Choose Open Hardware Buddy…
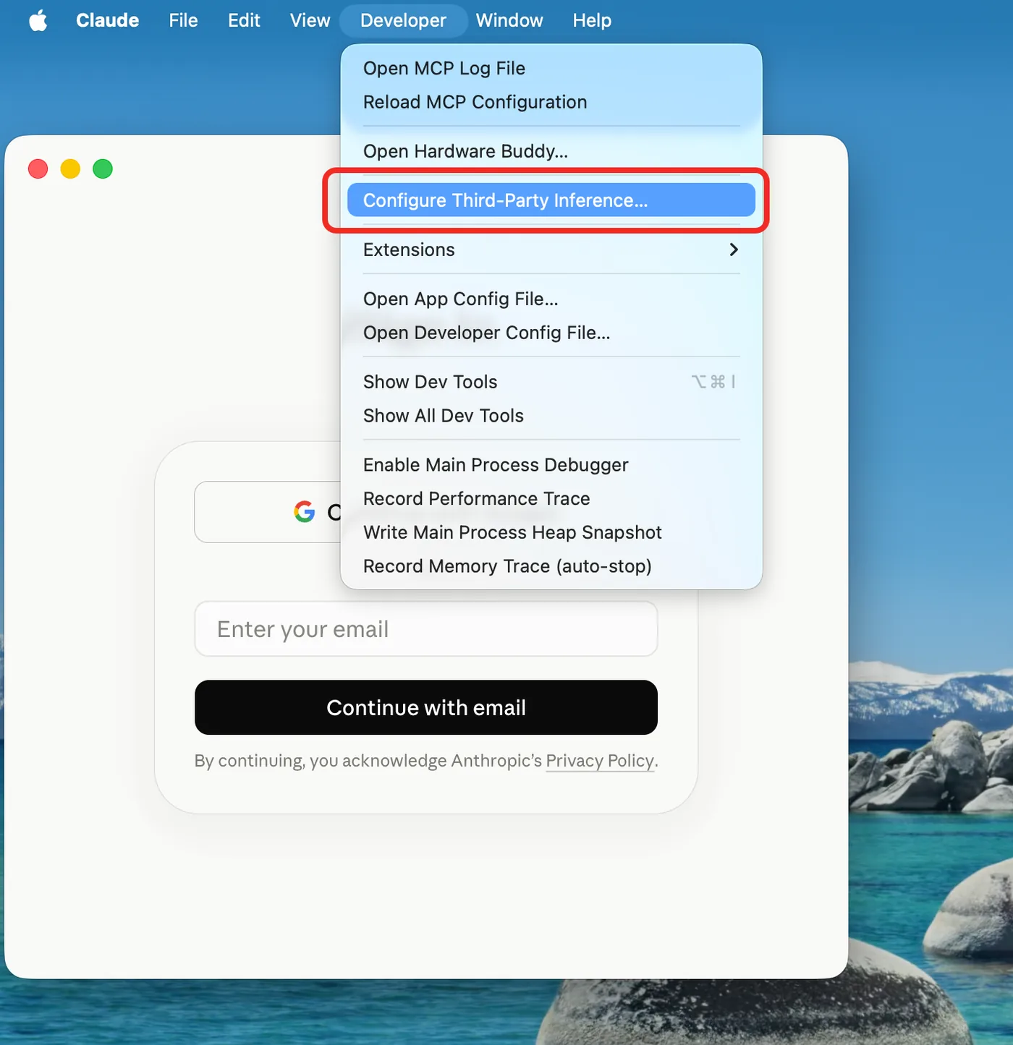This screenshot has width=1013, height=1045. [x=551, y=151]
